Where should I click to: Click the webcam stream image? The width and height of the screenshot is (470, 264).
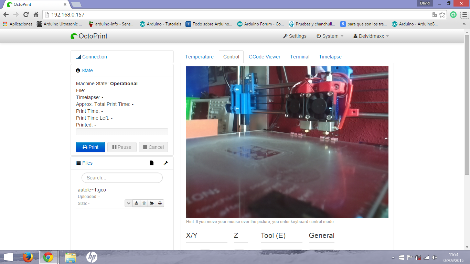287,142
